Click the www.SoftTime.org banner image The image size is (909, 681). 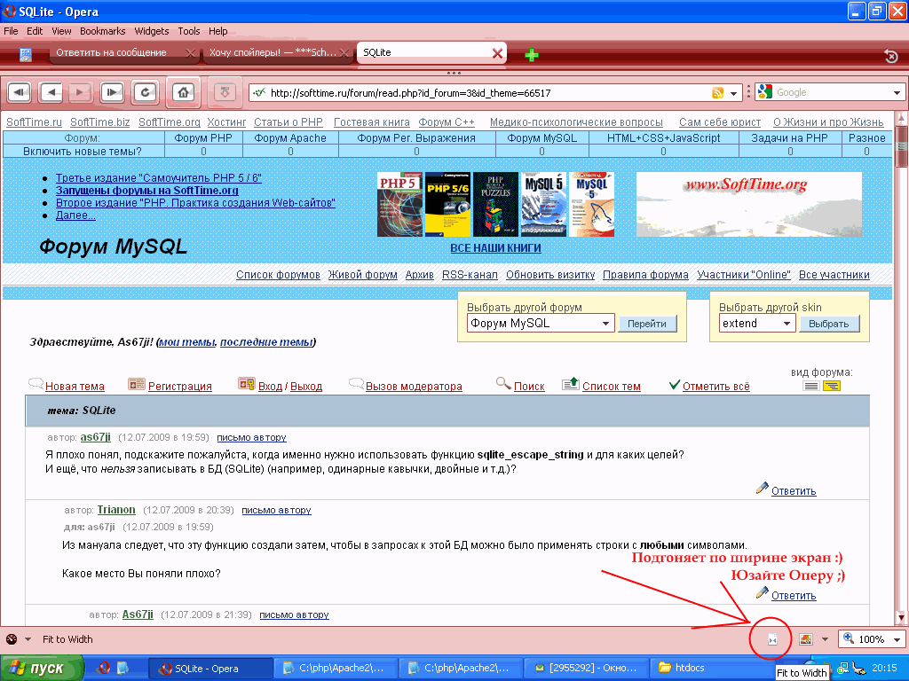[x=749, y=205]
